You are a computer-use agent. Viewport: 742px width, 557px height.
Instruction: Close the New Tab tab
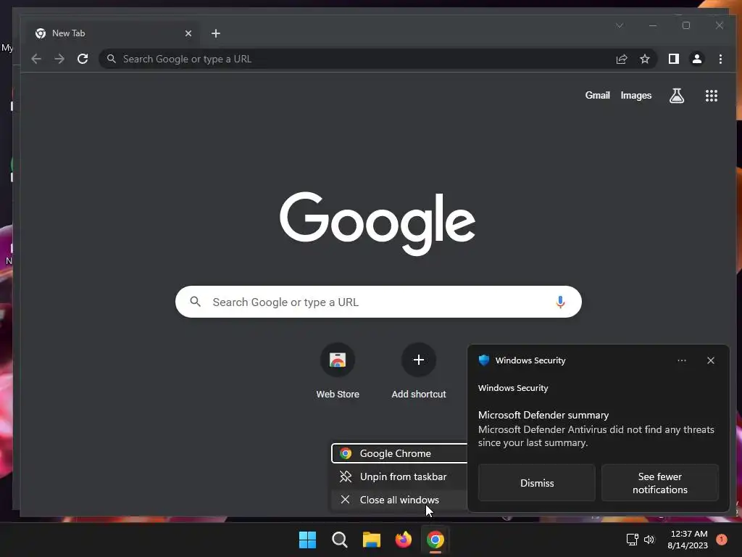click(x=188, y=33)
